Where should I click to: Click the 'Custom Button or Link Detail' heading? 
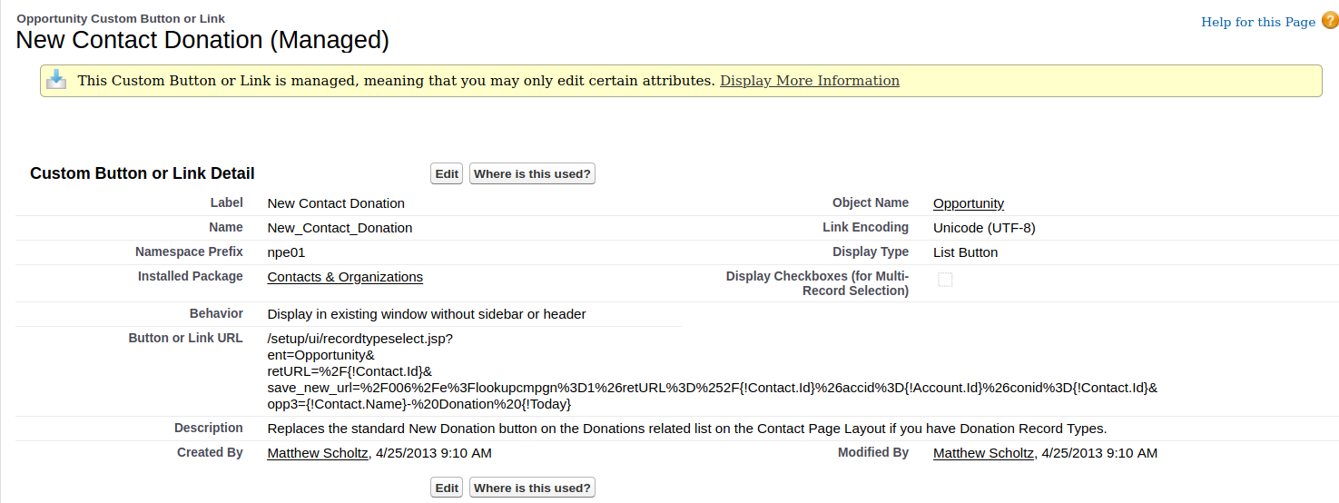[x=143, y=173]
